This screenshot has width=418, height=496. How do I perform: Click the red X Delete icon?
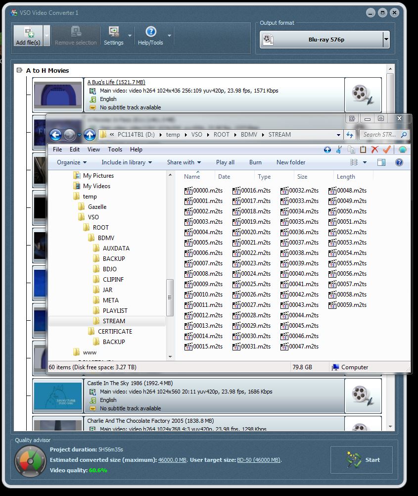click(374, 149)
